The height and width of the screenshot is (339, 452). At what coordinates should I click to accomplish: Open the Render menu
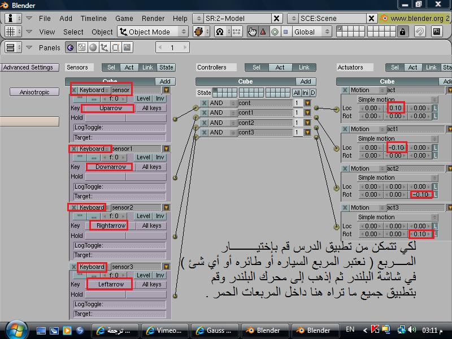tap(153, 19)
